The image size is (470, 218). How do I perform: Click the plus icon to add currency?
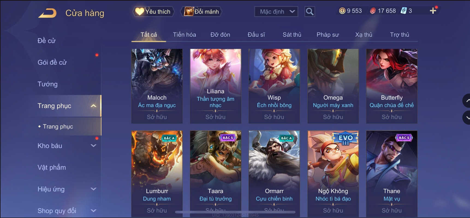pyautogui.click(x=433, y=11)
